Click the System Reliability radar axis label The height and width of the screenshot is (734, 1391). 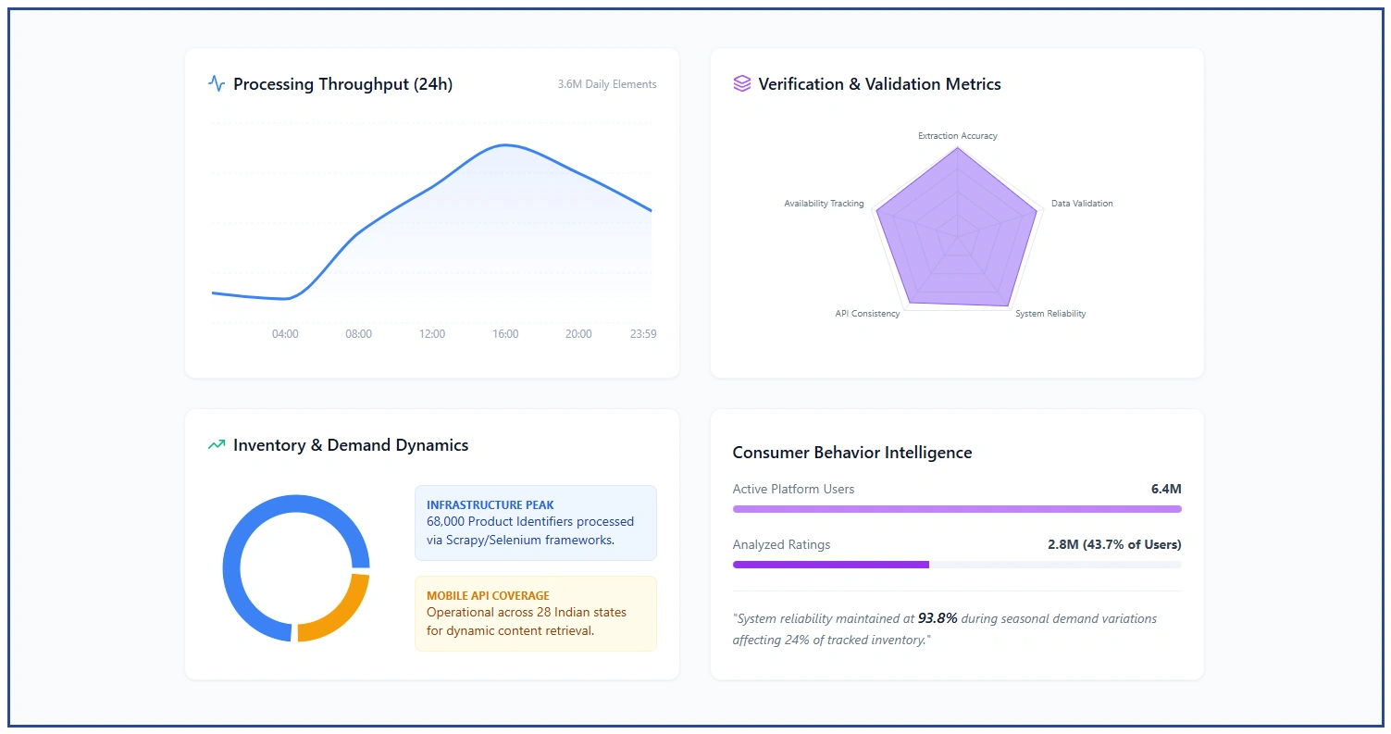(1049, 314)
